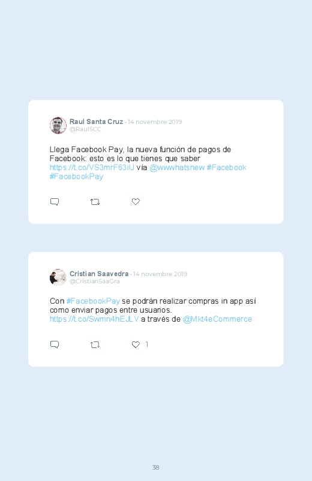Click reply icon on Cristian Saavedra tweet
The height and width of the screenshot is (481, 312).
[55, 344]
